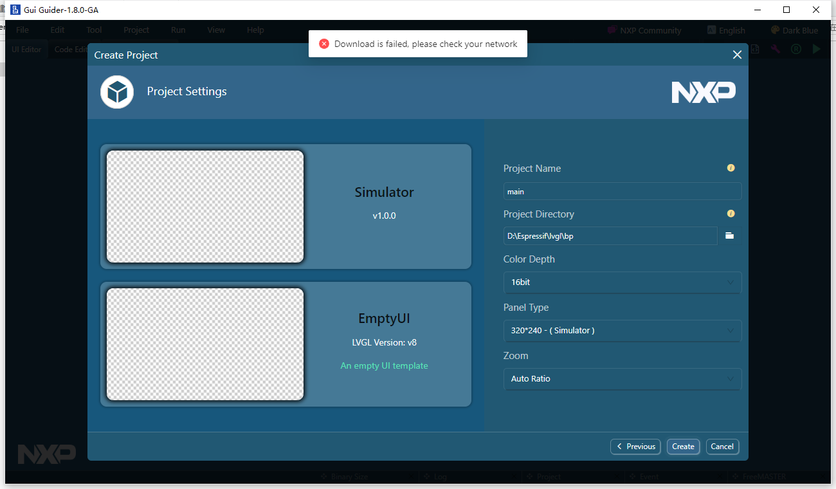Click the info icon beside Project Directory
This screenshot has height=489, width=836.
coord(731,214)
